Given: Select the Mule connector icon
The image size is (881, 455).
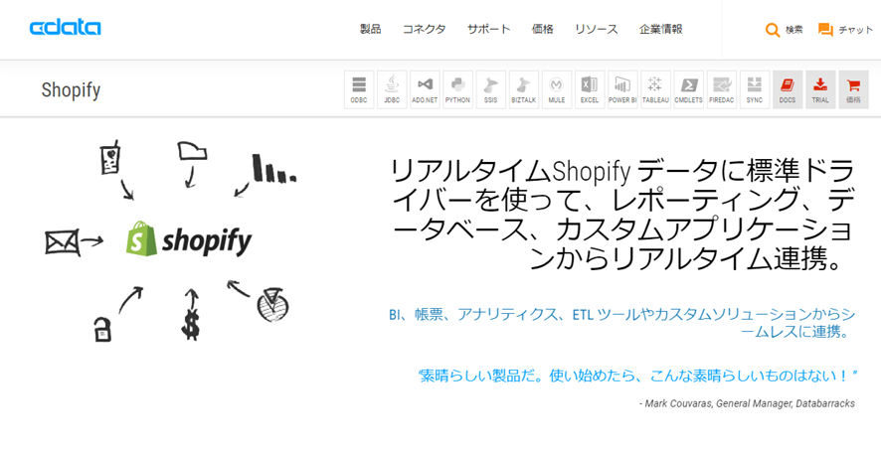Looking at the screenshot, I should [x=557, y=89].
